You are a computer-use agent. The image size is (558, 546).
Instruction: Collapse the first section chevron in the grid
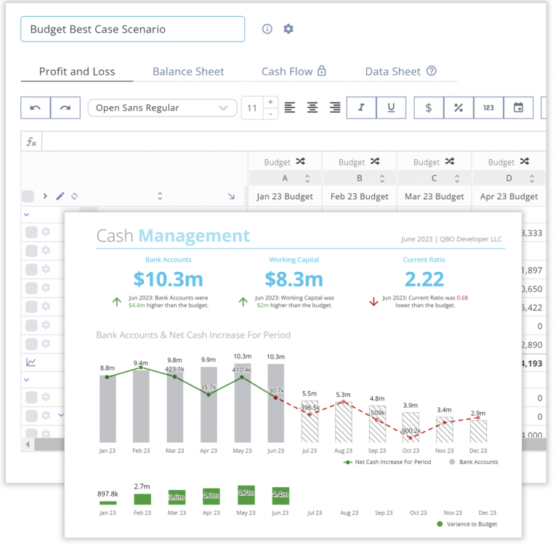coord(28,214)
